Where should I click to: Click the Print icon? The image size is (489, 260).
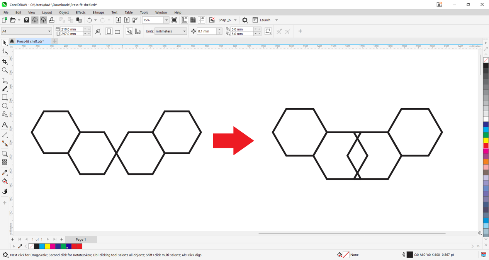[x=52, y=20]
